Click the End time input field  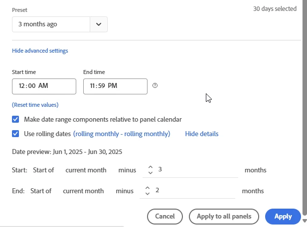coord(115,86)
